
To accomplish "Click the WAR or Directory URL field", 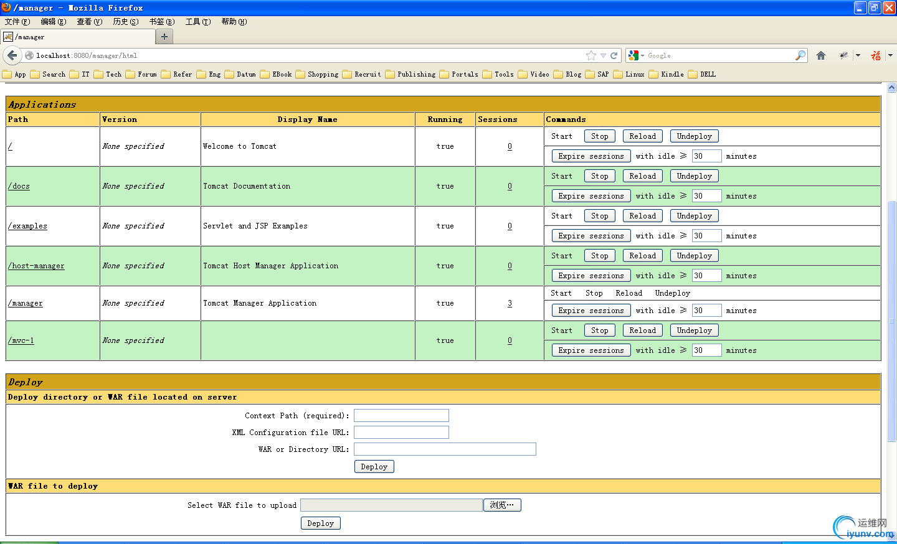I will 445,449.
